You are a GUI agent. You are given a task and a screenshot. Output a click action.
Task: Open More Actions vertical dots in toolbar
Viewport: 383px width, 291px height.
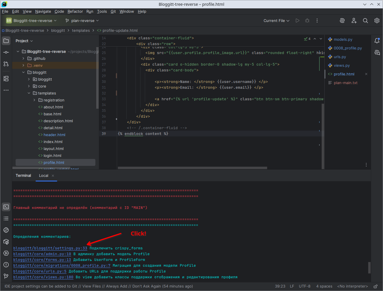click(x=317, y=21)
